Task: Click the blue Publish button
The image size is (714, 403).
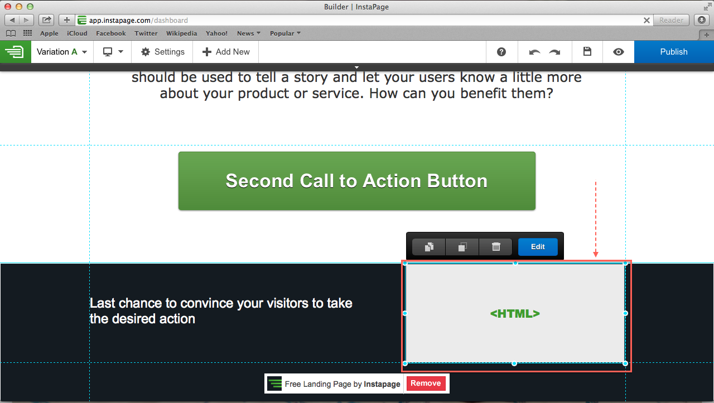Action: tap(674, 52)
